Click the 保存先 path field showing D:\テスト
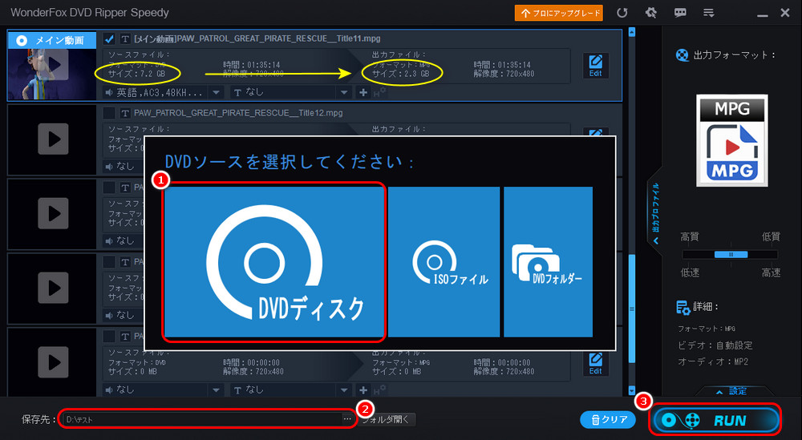 [203, 419]
